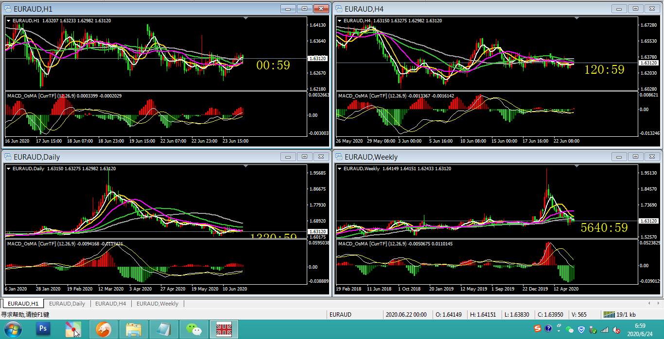Viewport: 664px width, 339px height.
Task: Click the connection status bars icon
Action: coord(609,314)
